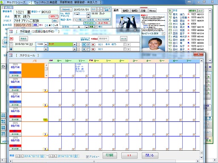Click the クリア button beside the reservation date
This screenshot has height=163, width=218.
[x=94, y=9]
